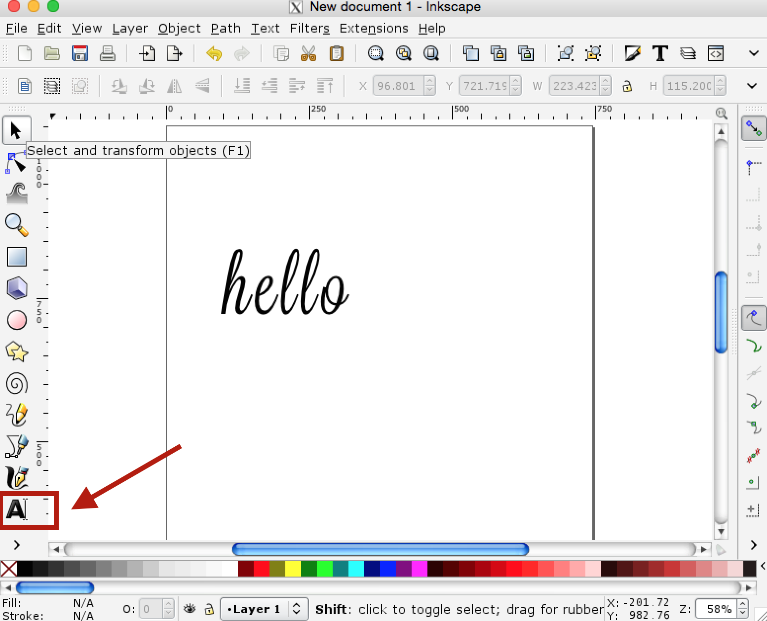Image resolution: width=767 pixels, height=621 pixels.
Task: Toggle Layer 1 visibility eye
Action: point(190,609)
